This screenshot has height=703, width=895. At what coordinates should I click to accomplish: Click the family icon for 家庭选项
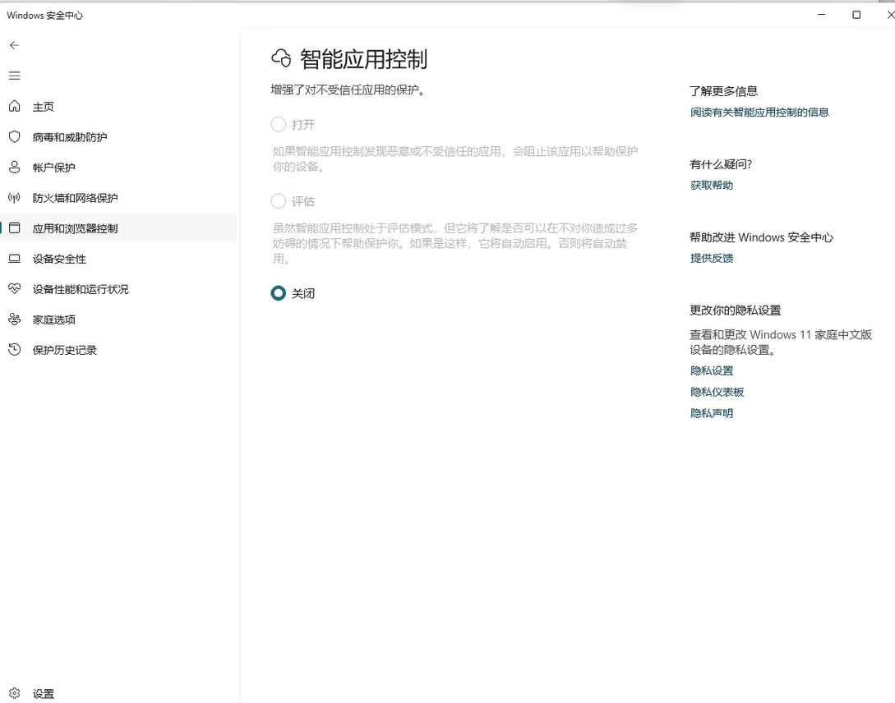click(14, 319)
